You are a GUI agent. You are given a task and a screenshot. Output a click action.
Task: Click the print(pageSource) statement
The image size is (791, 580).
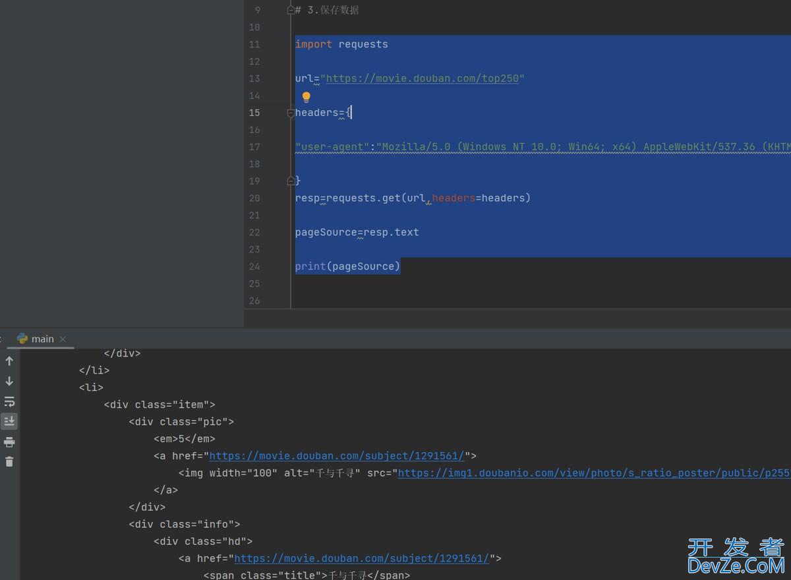click(347, 266)
